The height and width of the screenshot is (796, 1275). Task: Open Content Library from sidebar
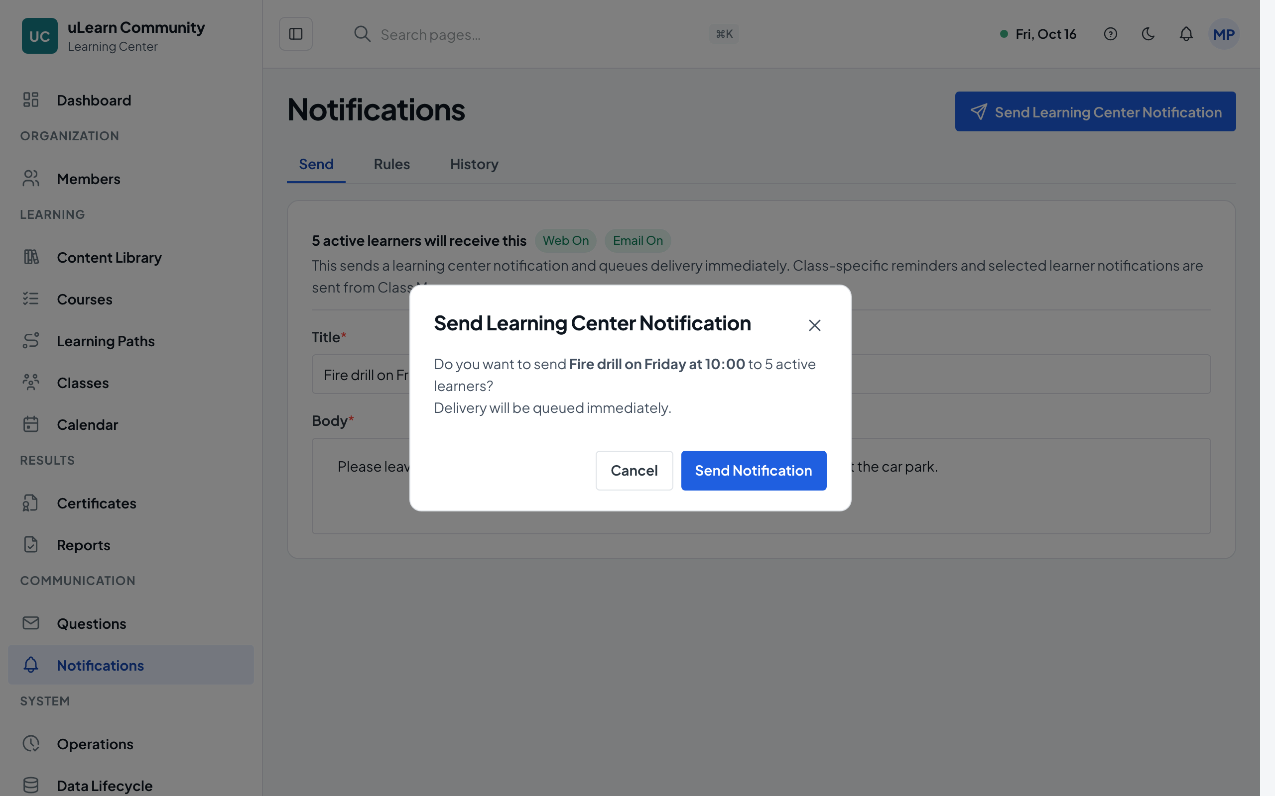point(130,257)
